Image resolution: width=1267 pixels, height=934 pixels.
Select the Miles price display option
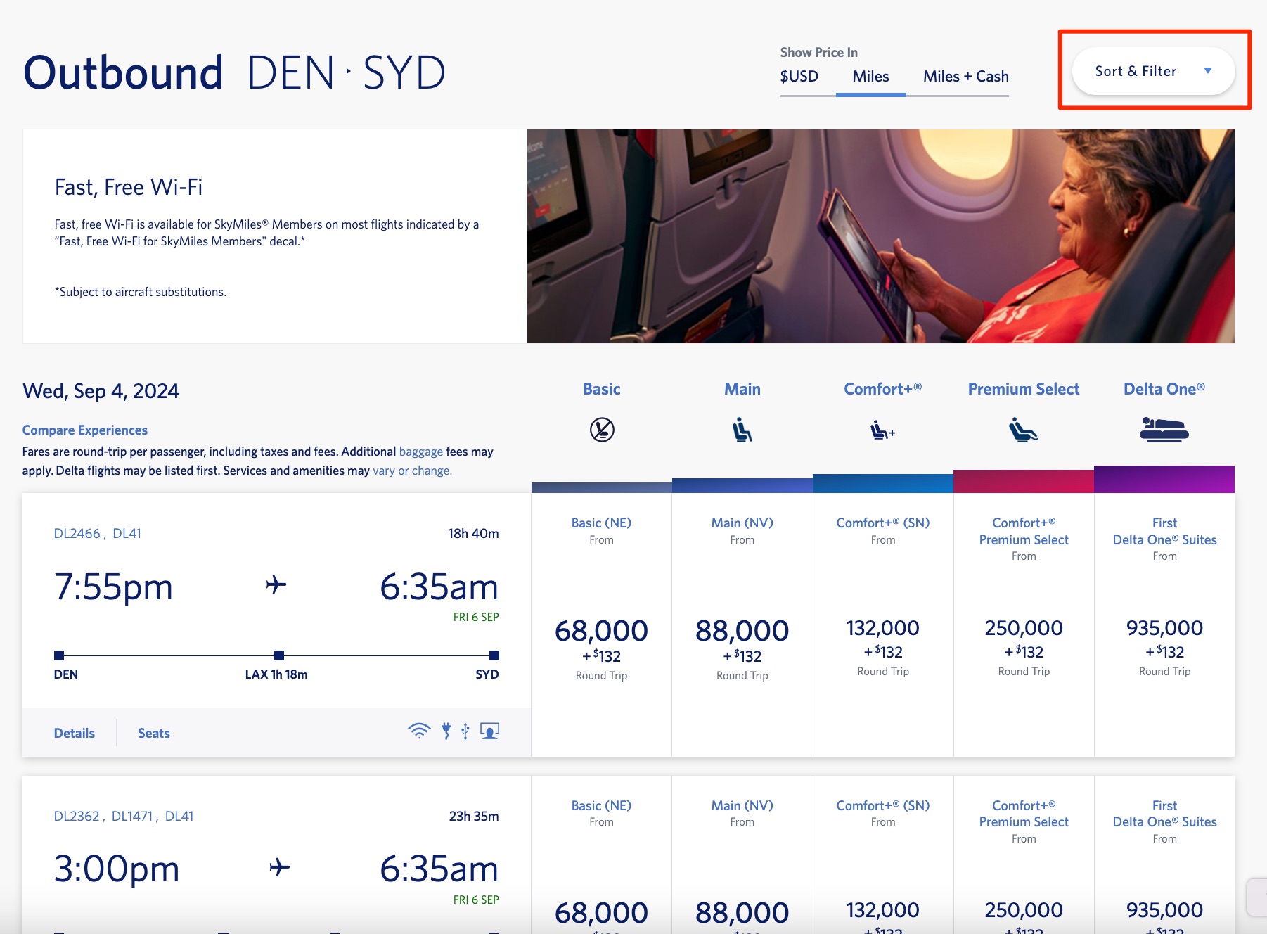[870, 76]
